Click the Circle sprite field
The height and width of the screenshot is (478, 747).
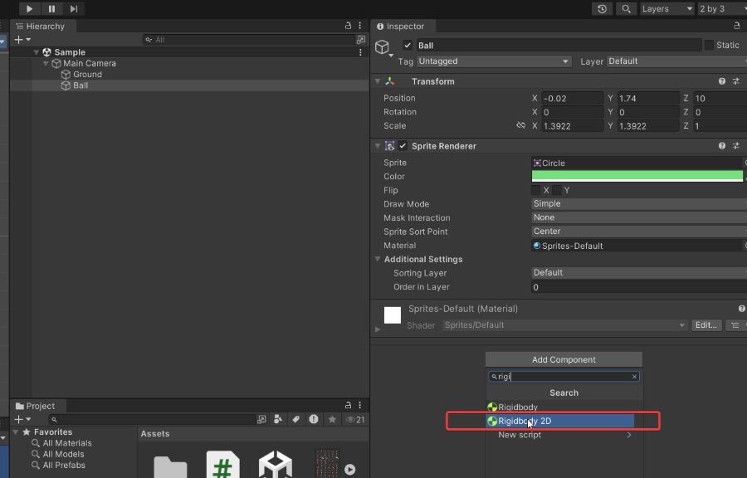click(x=637, y=163)
